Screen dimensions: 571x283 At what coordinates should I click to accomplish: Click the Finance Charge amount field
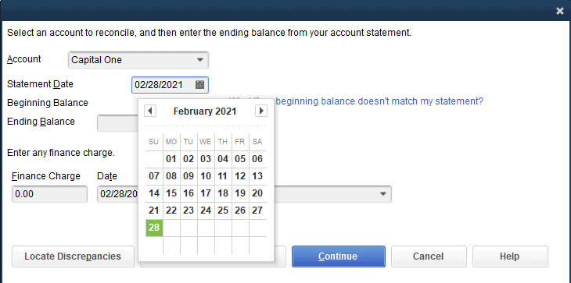49,194
